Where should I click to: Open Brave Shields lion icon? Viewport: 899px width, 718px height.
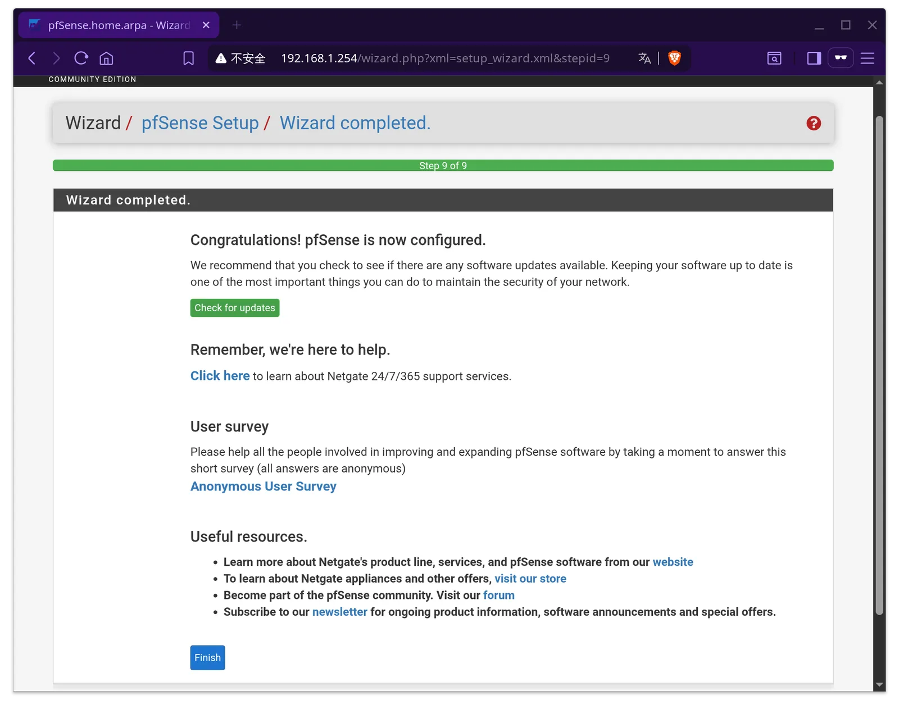pos(674,58)
